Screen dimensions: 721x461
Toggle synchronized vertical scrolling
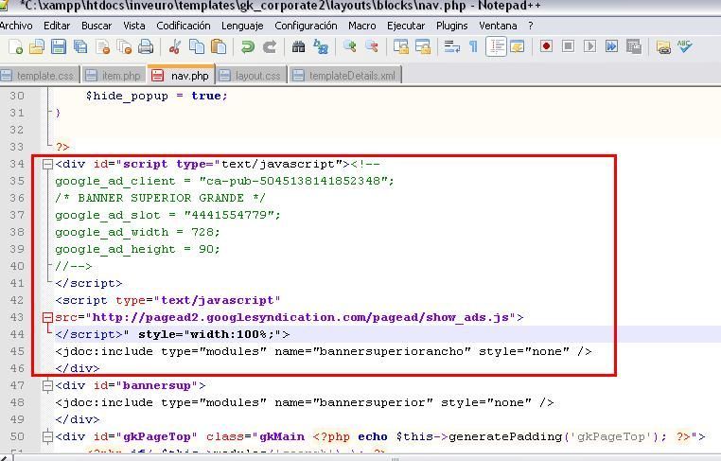pos(400,47)
